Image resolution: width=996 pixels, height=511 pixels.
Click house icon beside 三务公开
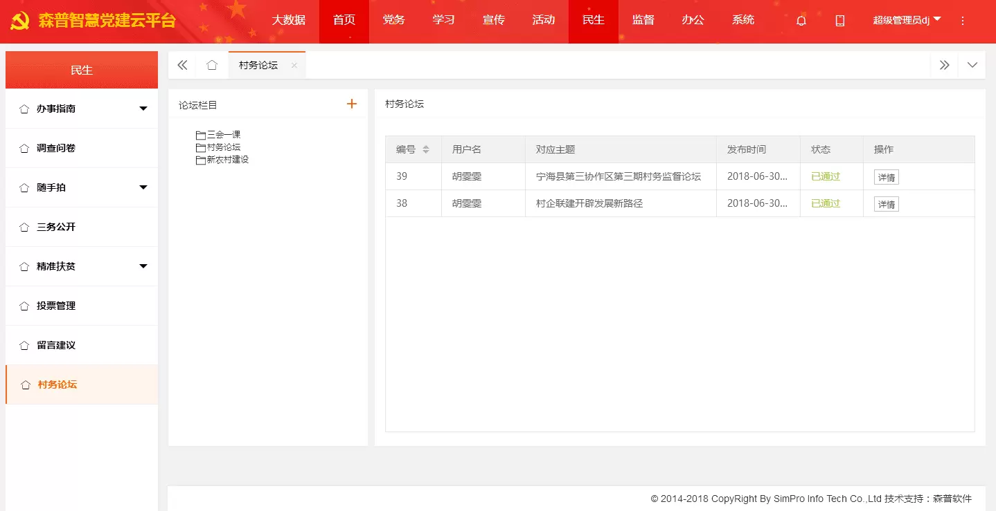[x=25, y=227]
